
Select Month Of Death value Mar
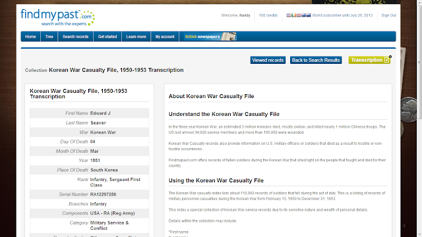pyautogui.click(x=94, y=151)
